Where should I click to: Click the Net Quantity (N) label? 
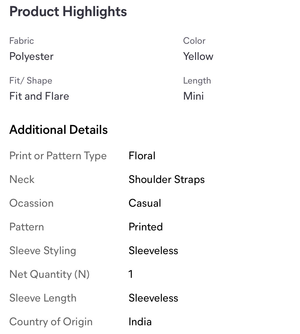(49, 274)
